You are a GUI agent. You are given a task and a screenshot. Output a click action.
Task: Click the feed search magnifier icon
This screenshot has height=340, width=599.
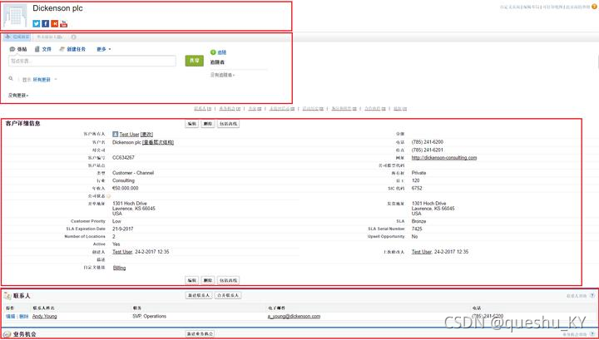click(11, 79)
